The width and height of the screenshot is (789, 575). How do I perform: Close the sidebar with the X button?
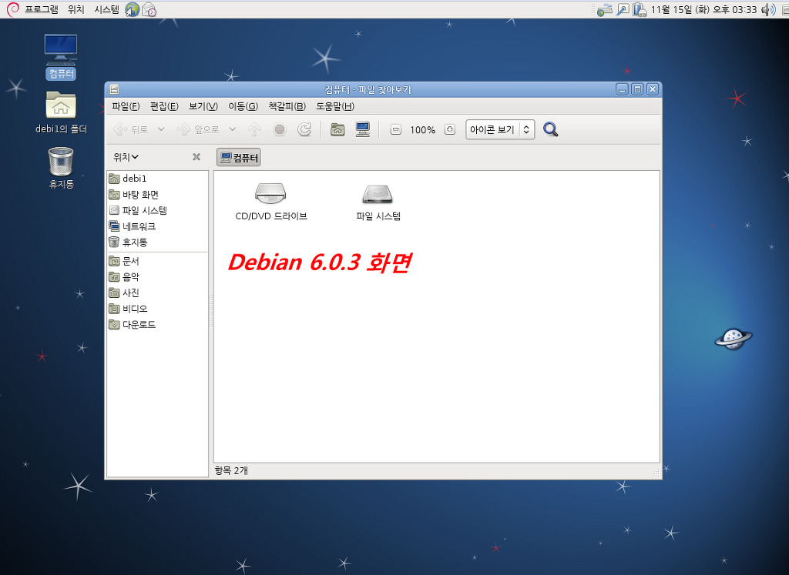click(196, 157)
